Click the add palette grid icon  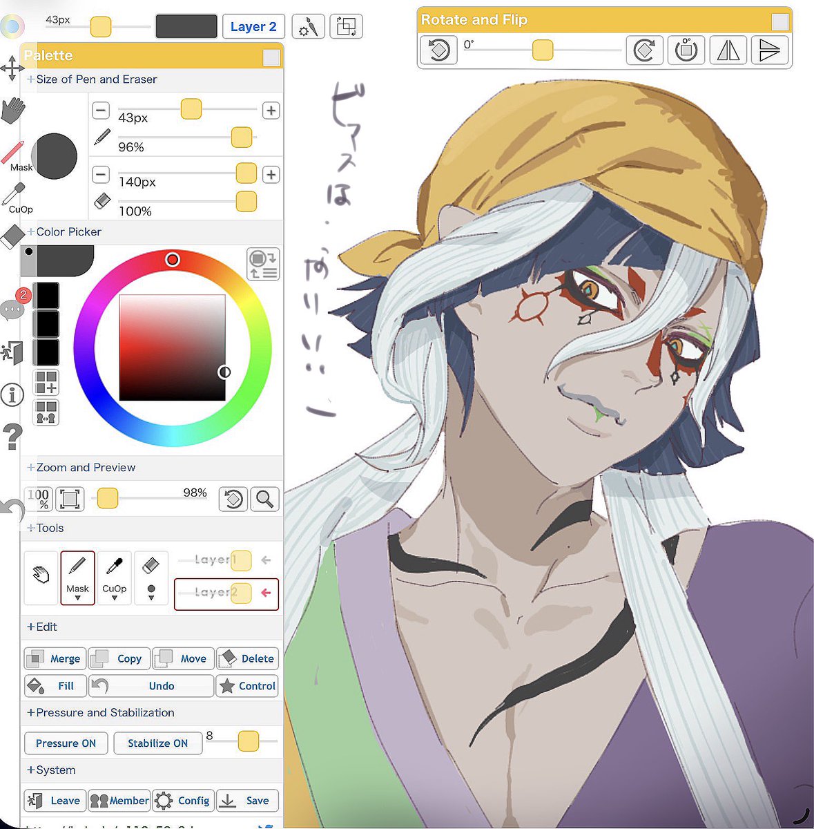(47, 383)
